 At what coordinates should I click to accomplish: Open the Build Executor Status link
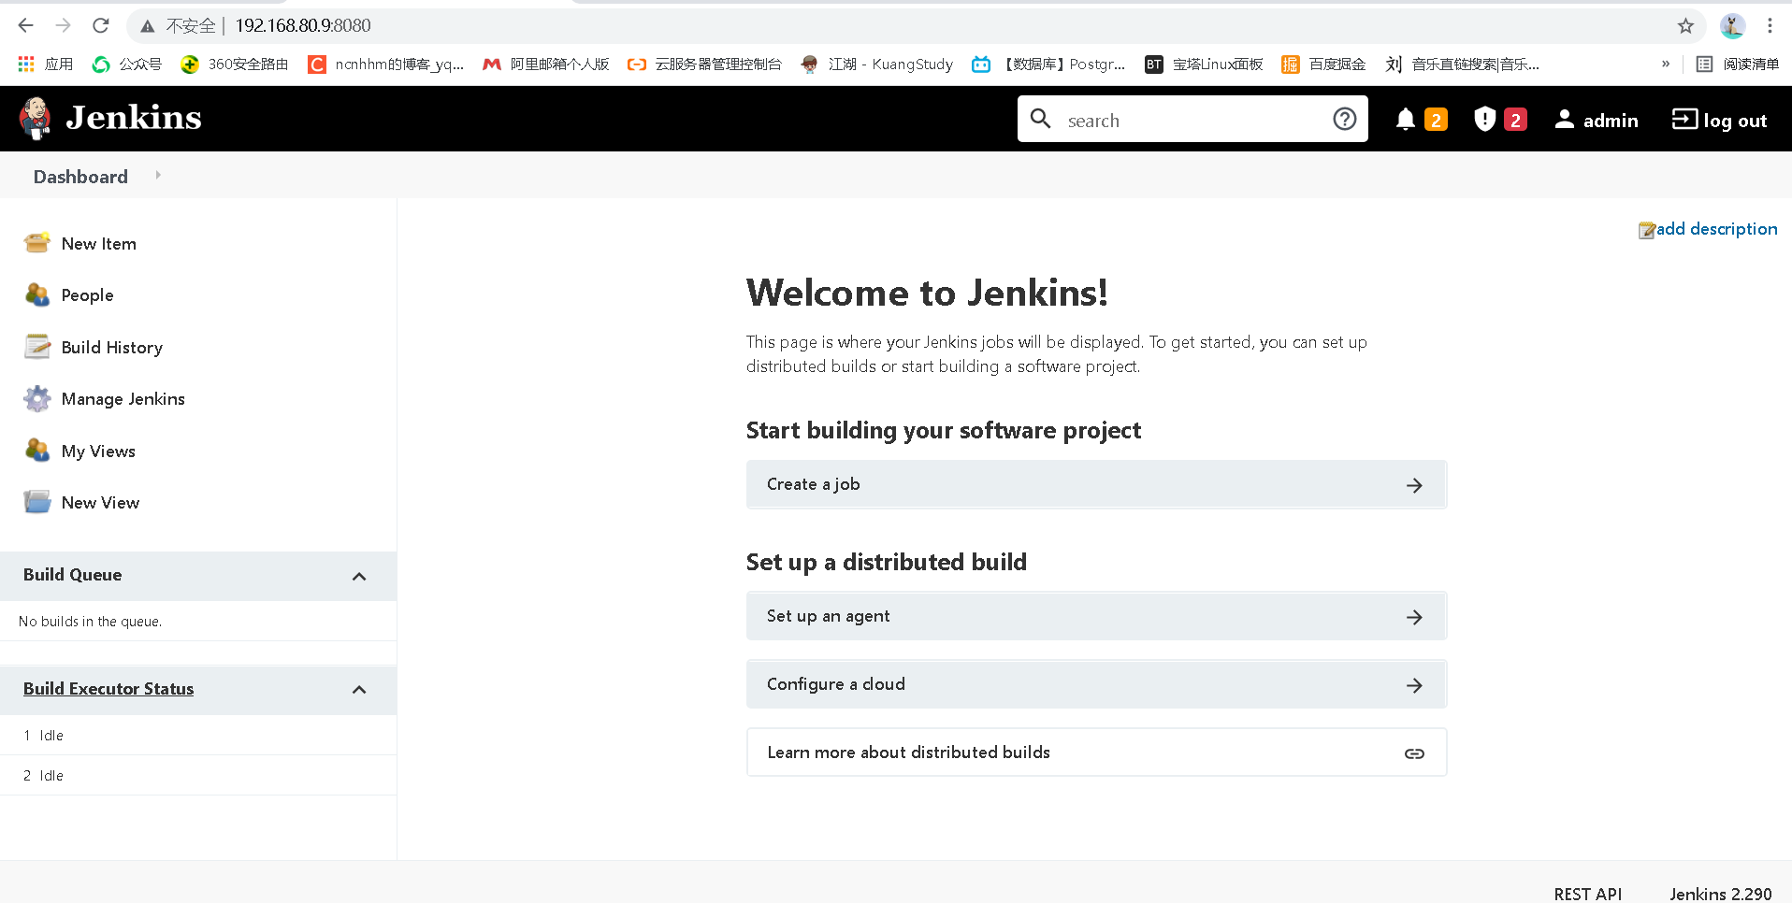pos(108,689)
